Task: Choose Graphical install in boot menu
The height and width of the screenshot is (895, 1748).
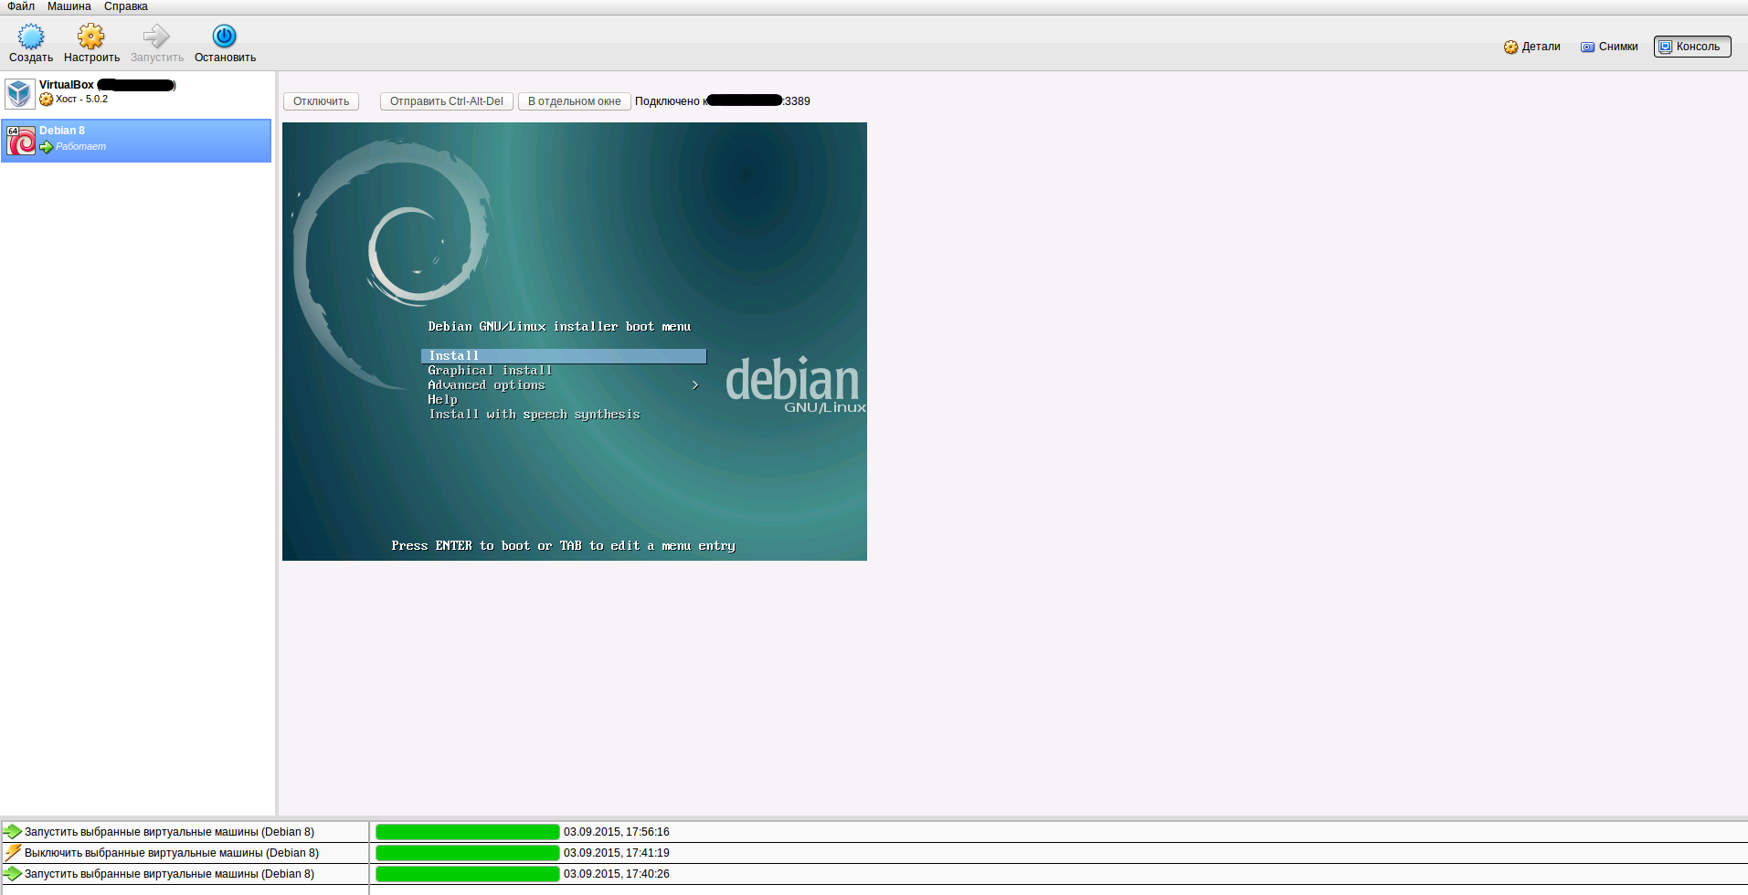Action: [x=490, y=371]
